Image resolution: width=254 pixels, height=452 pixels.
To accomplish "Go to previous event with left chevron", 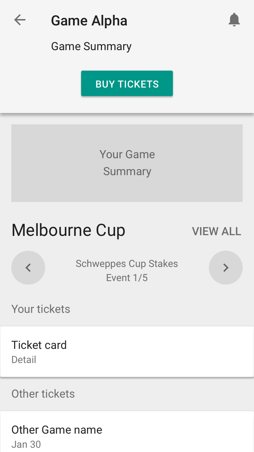I will tap(28, 268).
